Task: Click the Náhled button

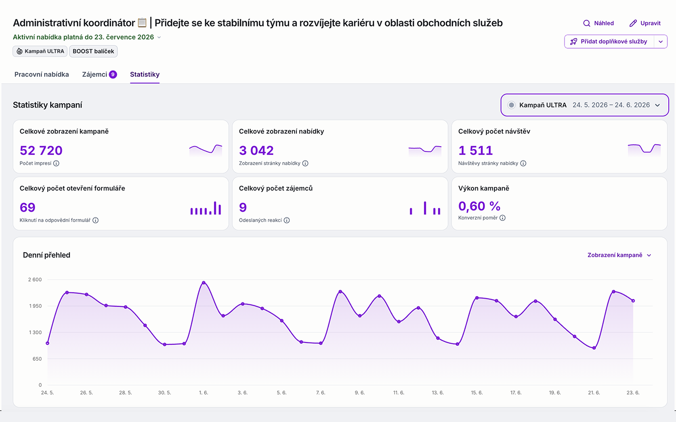Action: point(599,23)
